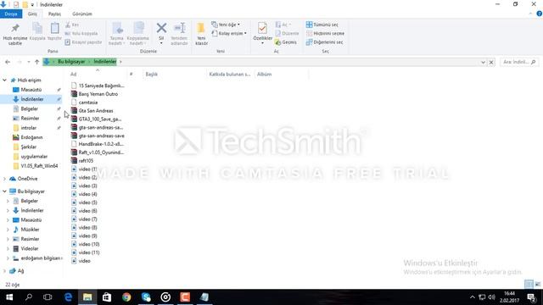Switch to details view icon
The image size is (543, 305).
(529, 285)
